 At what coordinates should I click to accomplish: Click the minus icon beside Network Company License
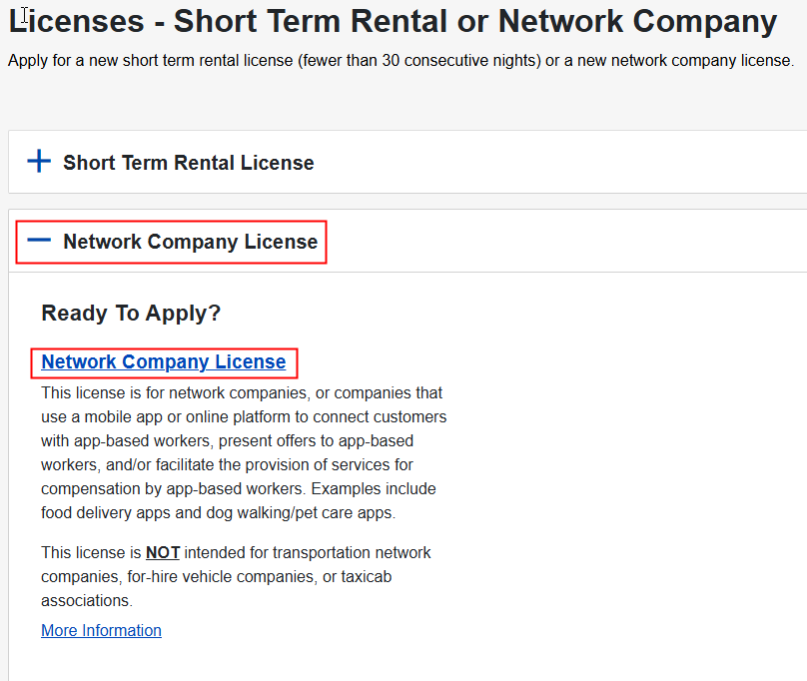click(39, 241)
